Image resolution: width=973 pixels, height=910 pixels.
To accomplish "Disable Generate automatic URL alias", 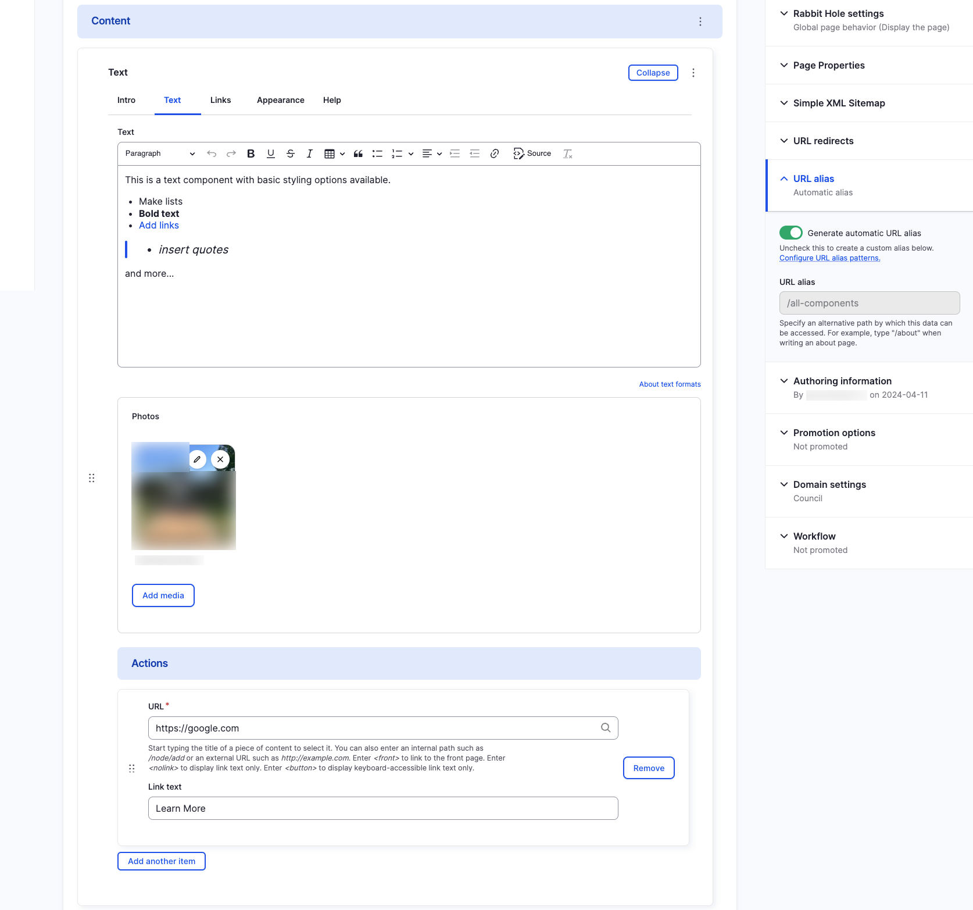I will tap(790, 233).
